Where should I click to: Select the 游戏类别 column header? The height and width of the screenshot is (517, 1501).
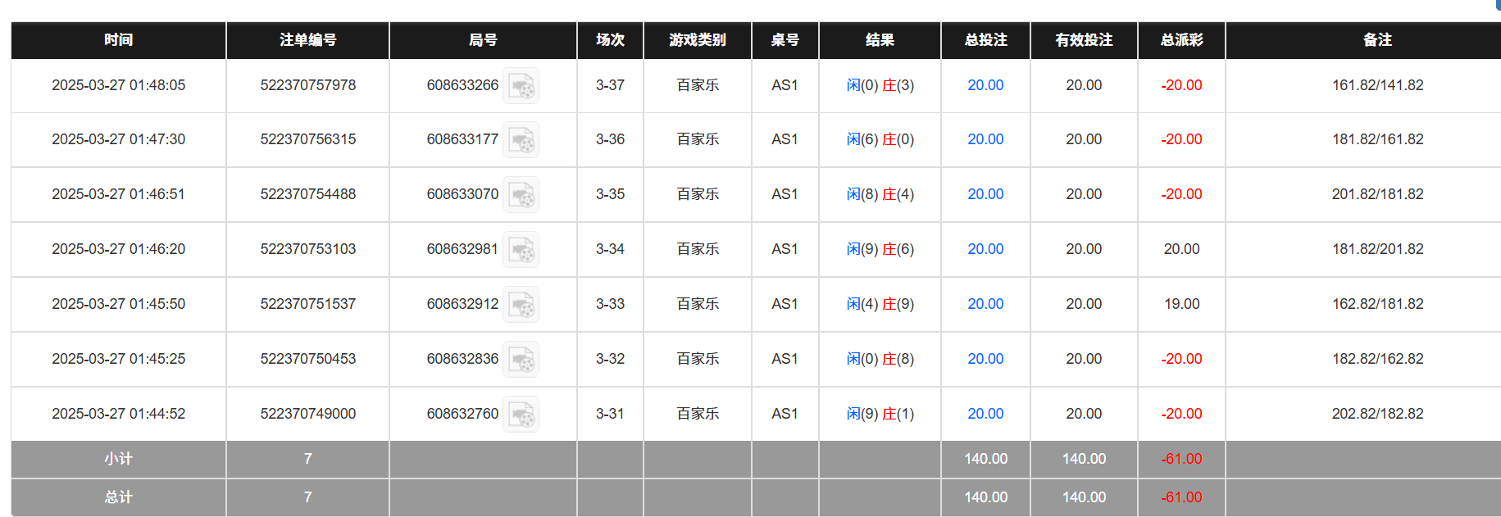click(x=697, y=40)
